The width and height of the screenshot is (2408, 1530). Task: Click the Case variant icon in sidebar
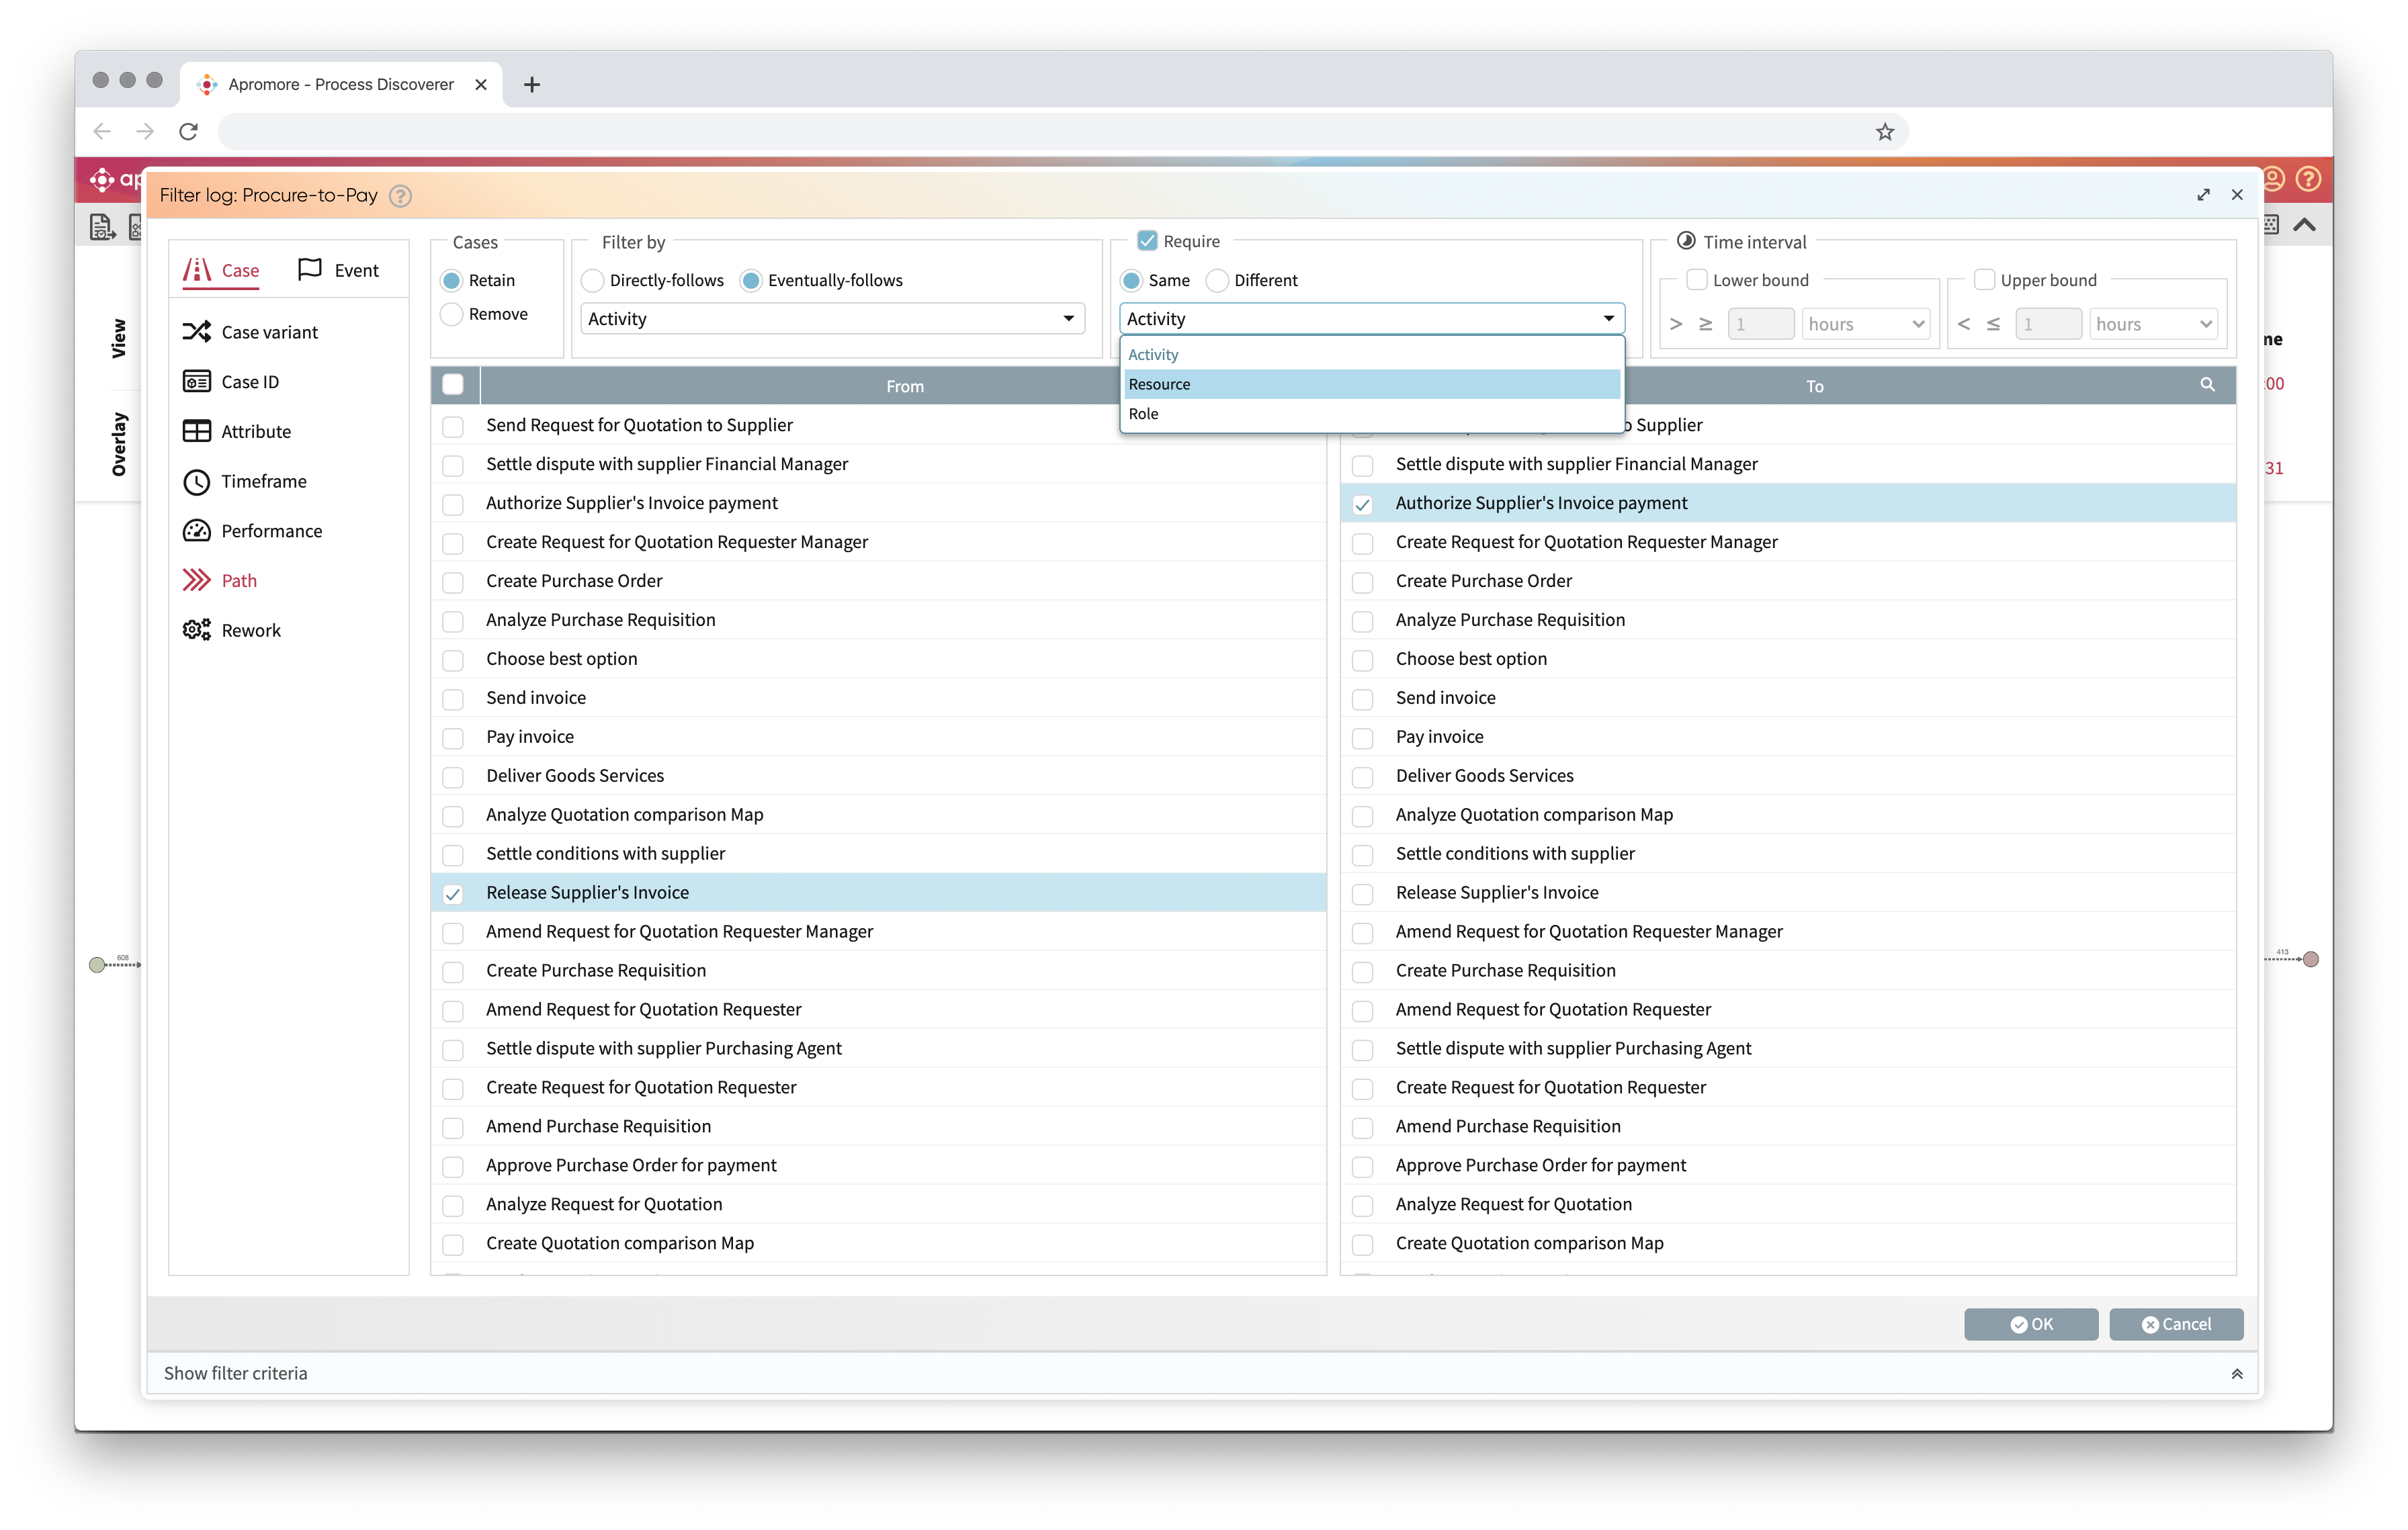pyautogui.click(x=197, y=332)
